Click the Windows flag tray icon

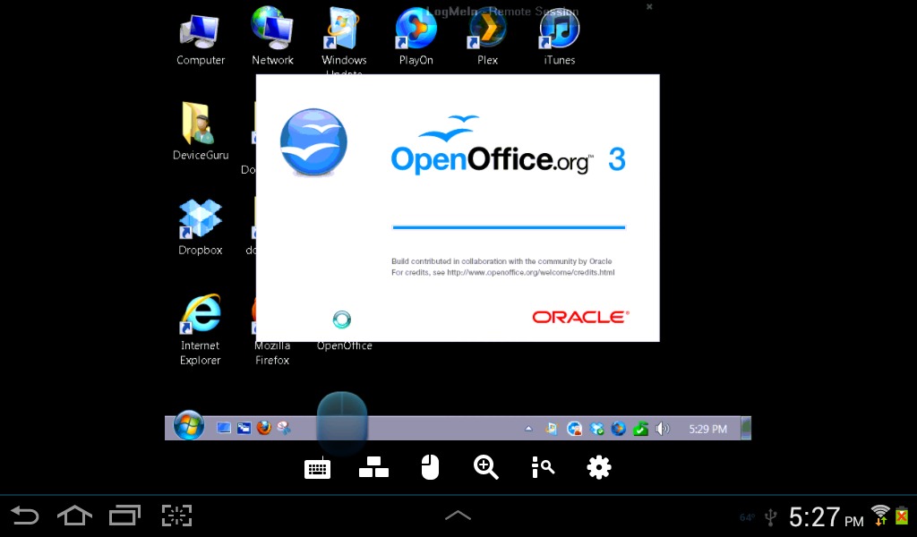tap(552, 429)
